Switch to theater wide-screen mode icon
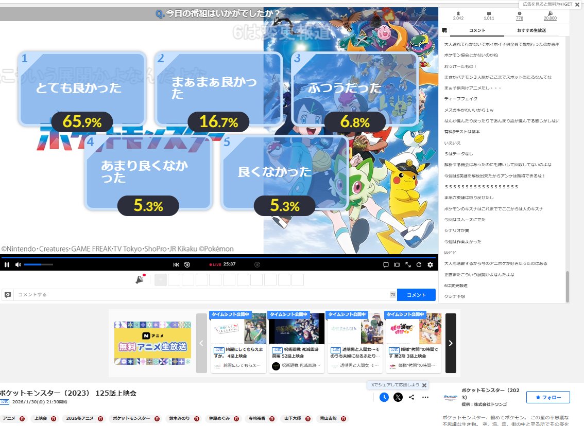This screenshot has width=584, height=426. point(398,264)
